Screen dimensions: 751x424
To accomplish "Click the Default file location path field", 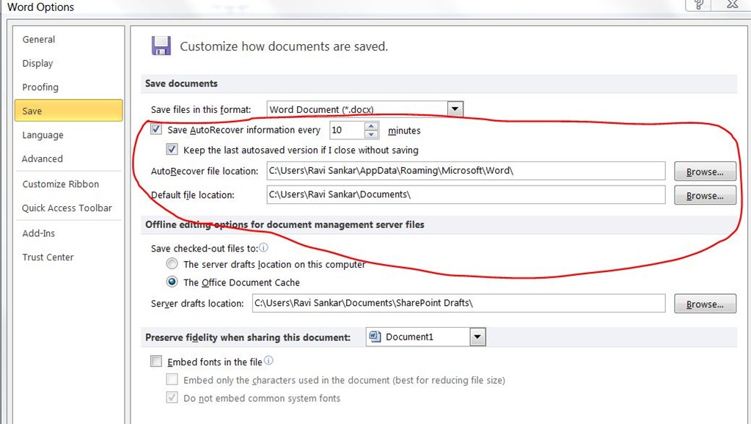I will (x=465, y=195).
